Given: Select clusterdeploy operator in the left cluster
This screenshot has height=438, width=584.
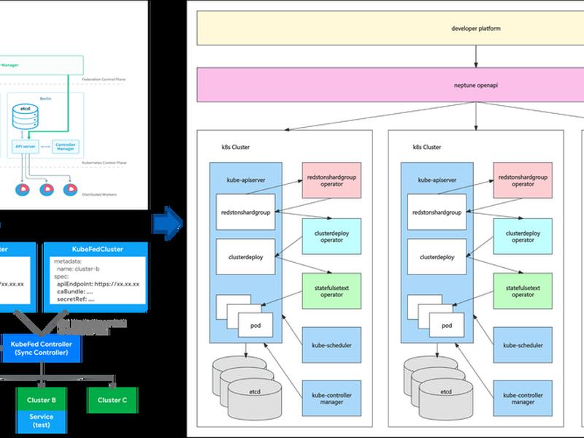Looking at the screenshot, I should tap(331, 237).
